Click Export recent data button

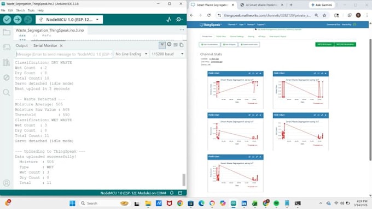(x=249, y=45)
